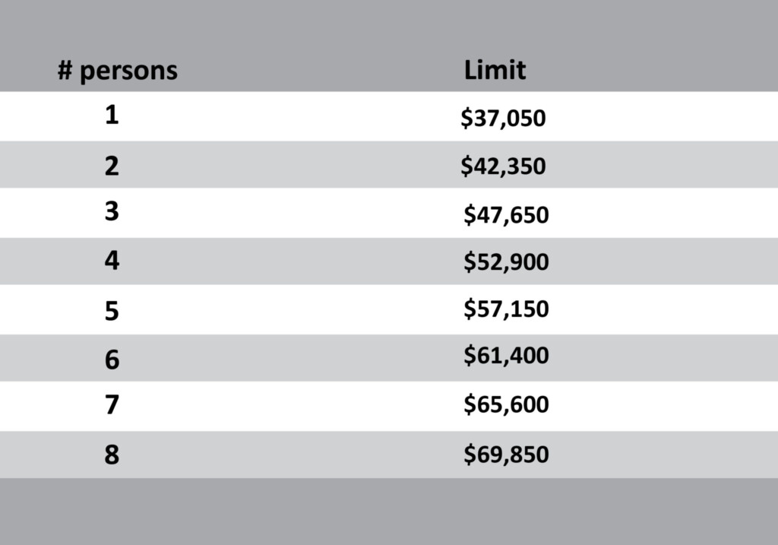
Task: Click the '# persons' column header
Action: [118, 71]
